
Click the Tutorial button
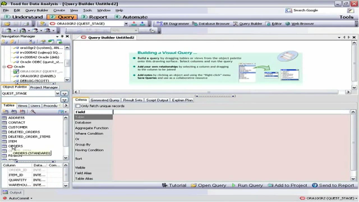coord(174,185)
